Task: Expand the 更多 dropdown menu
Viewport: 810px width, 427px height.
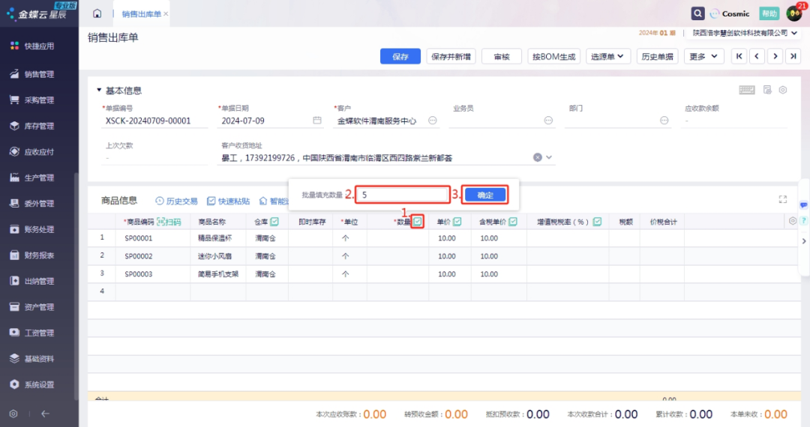Action: click(x=704, y=56)
